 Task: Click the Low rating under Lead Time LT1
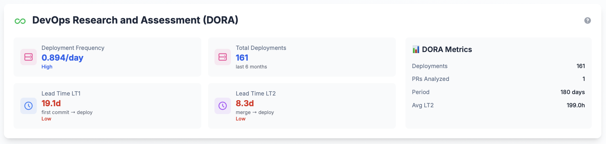tap(46, 119)
